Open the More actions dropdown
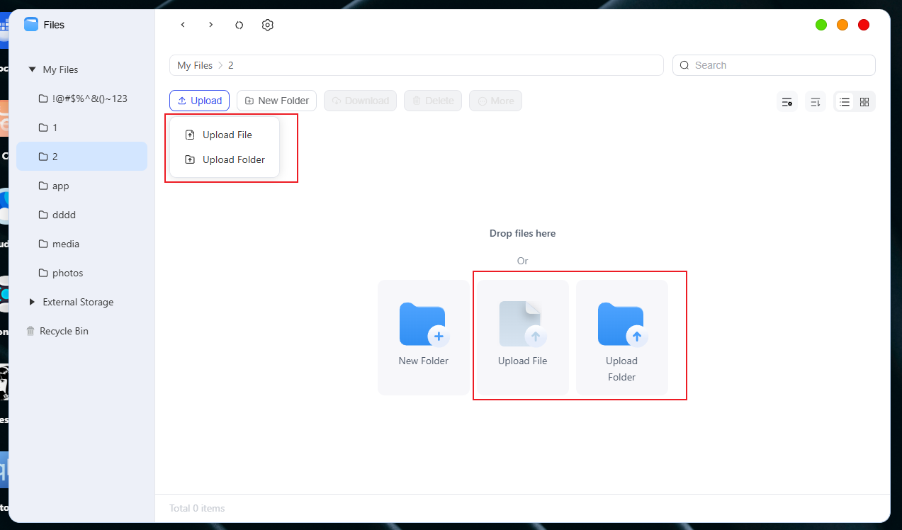The image size is (902, 530). tap(495, 101)
